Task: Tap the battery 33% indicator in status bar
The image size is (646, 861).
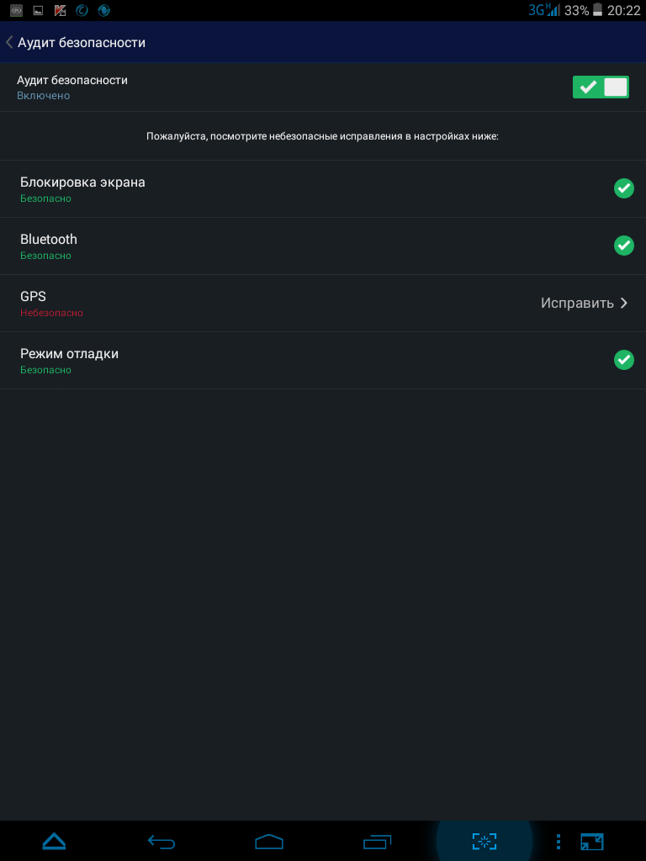Action: (x=584, y=10)
